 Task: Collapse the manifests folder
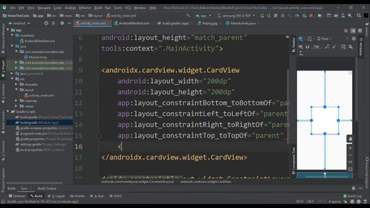point(12,35)
